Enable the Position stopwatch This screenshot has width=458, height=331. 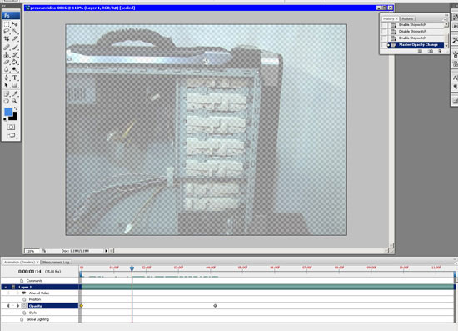tap(24, 299)
